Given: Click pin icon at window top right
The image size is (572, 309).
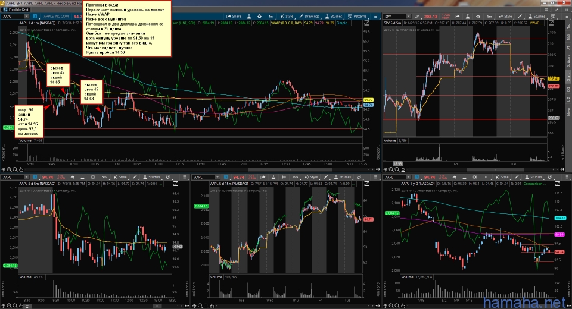Looking at the screenshot, I should [x=555, y=10].
